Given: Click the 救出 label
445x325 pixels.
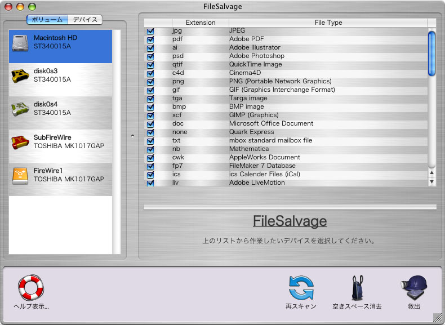Looking at the screenshot, I should tap(414, 306).
